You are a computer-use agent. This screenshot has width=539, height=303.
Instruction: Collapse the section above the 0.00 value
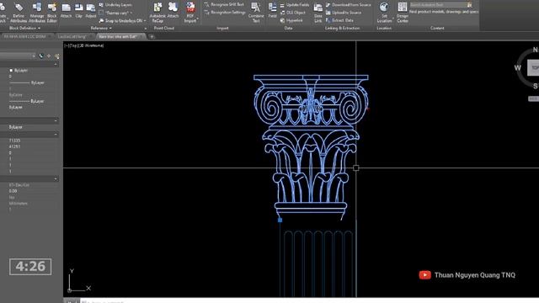56,179
